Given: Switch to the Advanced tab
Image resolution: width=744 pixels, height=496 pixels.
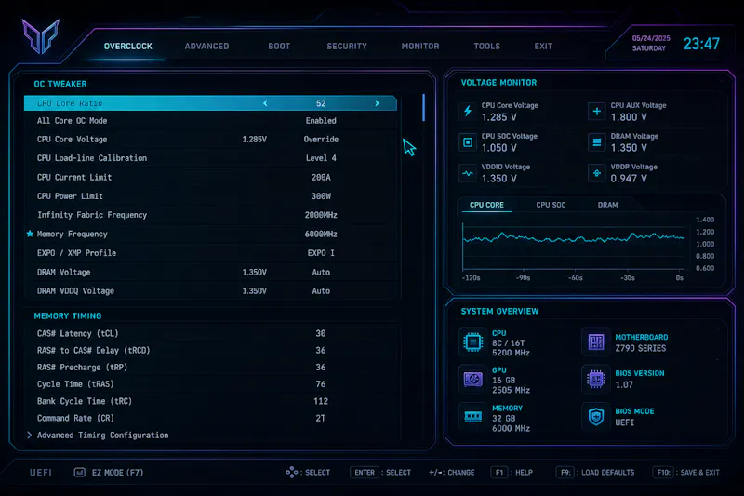Looking at the screenshot, I should [x=206, y=46].
